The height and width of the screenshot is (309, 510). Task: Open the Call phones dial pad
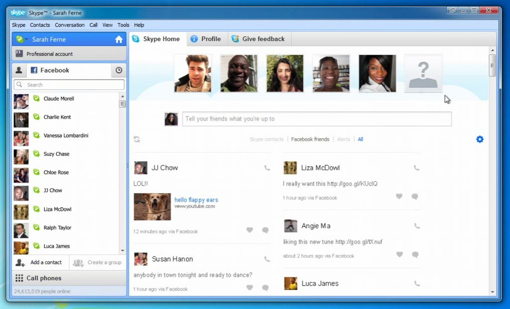[69, 278]
